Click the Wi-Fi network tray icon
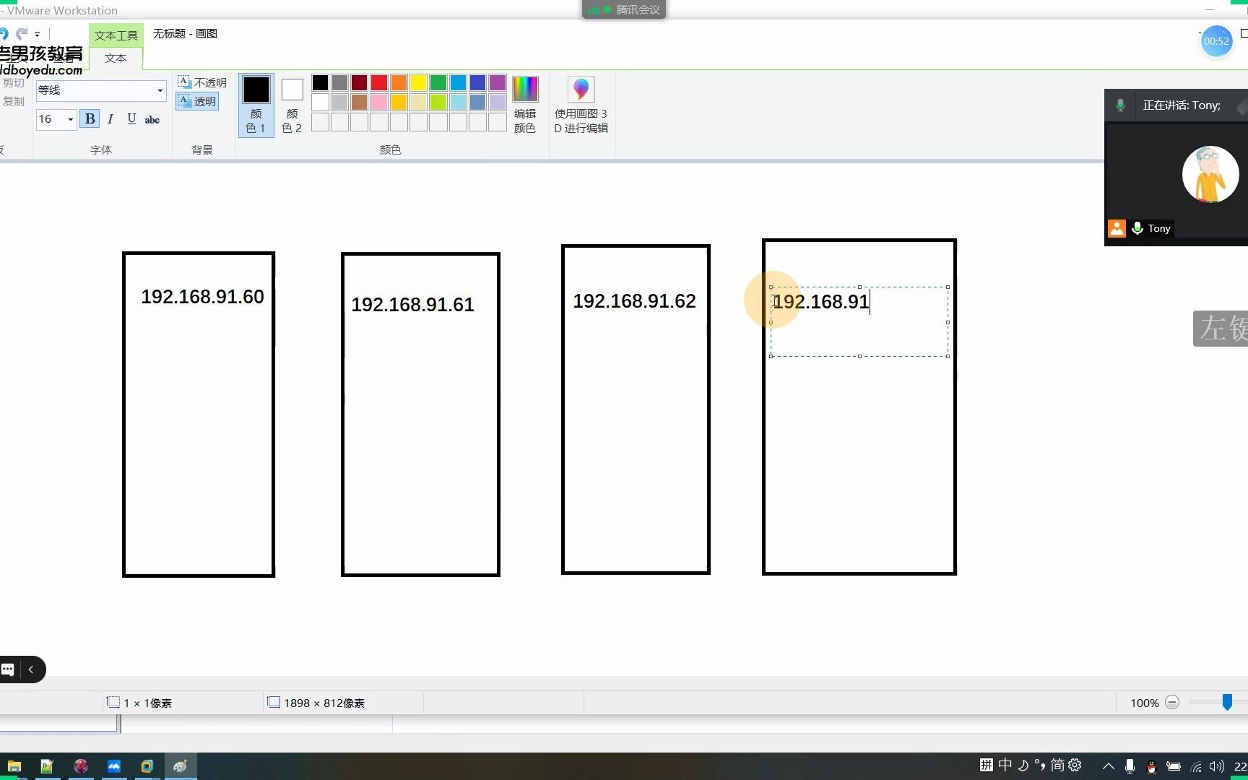 click(x=1196, y=766)
